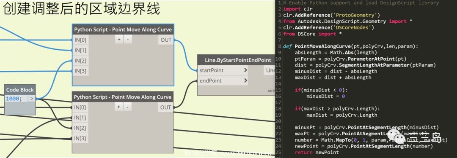Remove an input port from the upper Python Script node

[x=128, y=40]
